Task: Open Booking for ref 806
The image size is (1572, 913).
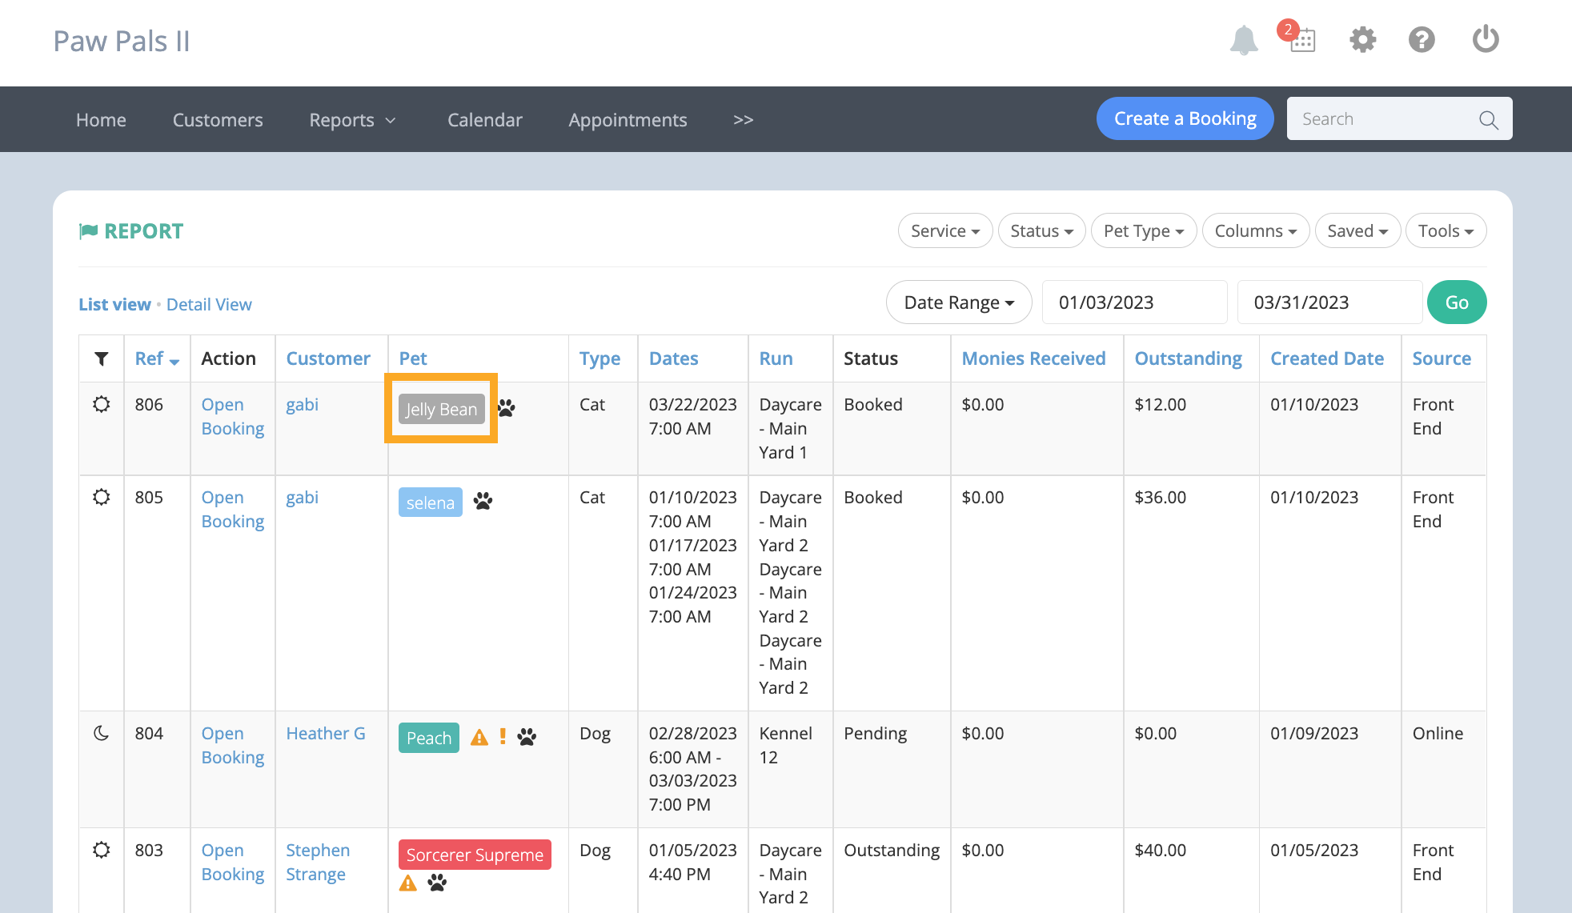Action: (x=232, y=416)
